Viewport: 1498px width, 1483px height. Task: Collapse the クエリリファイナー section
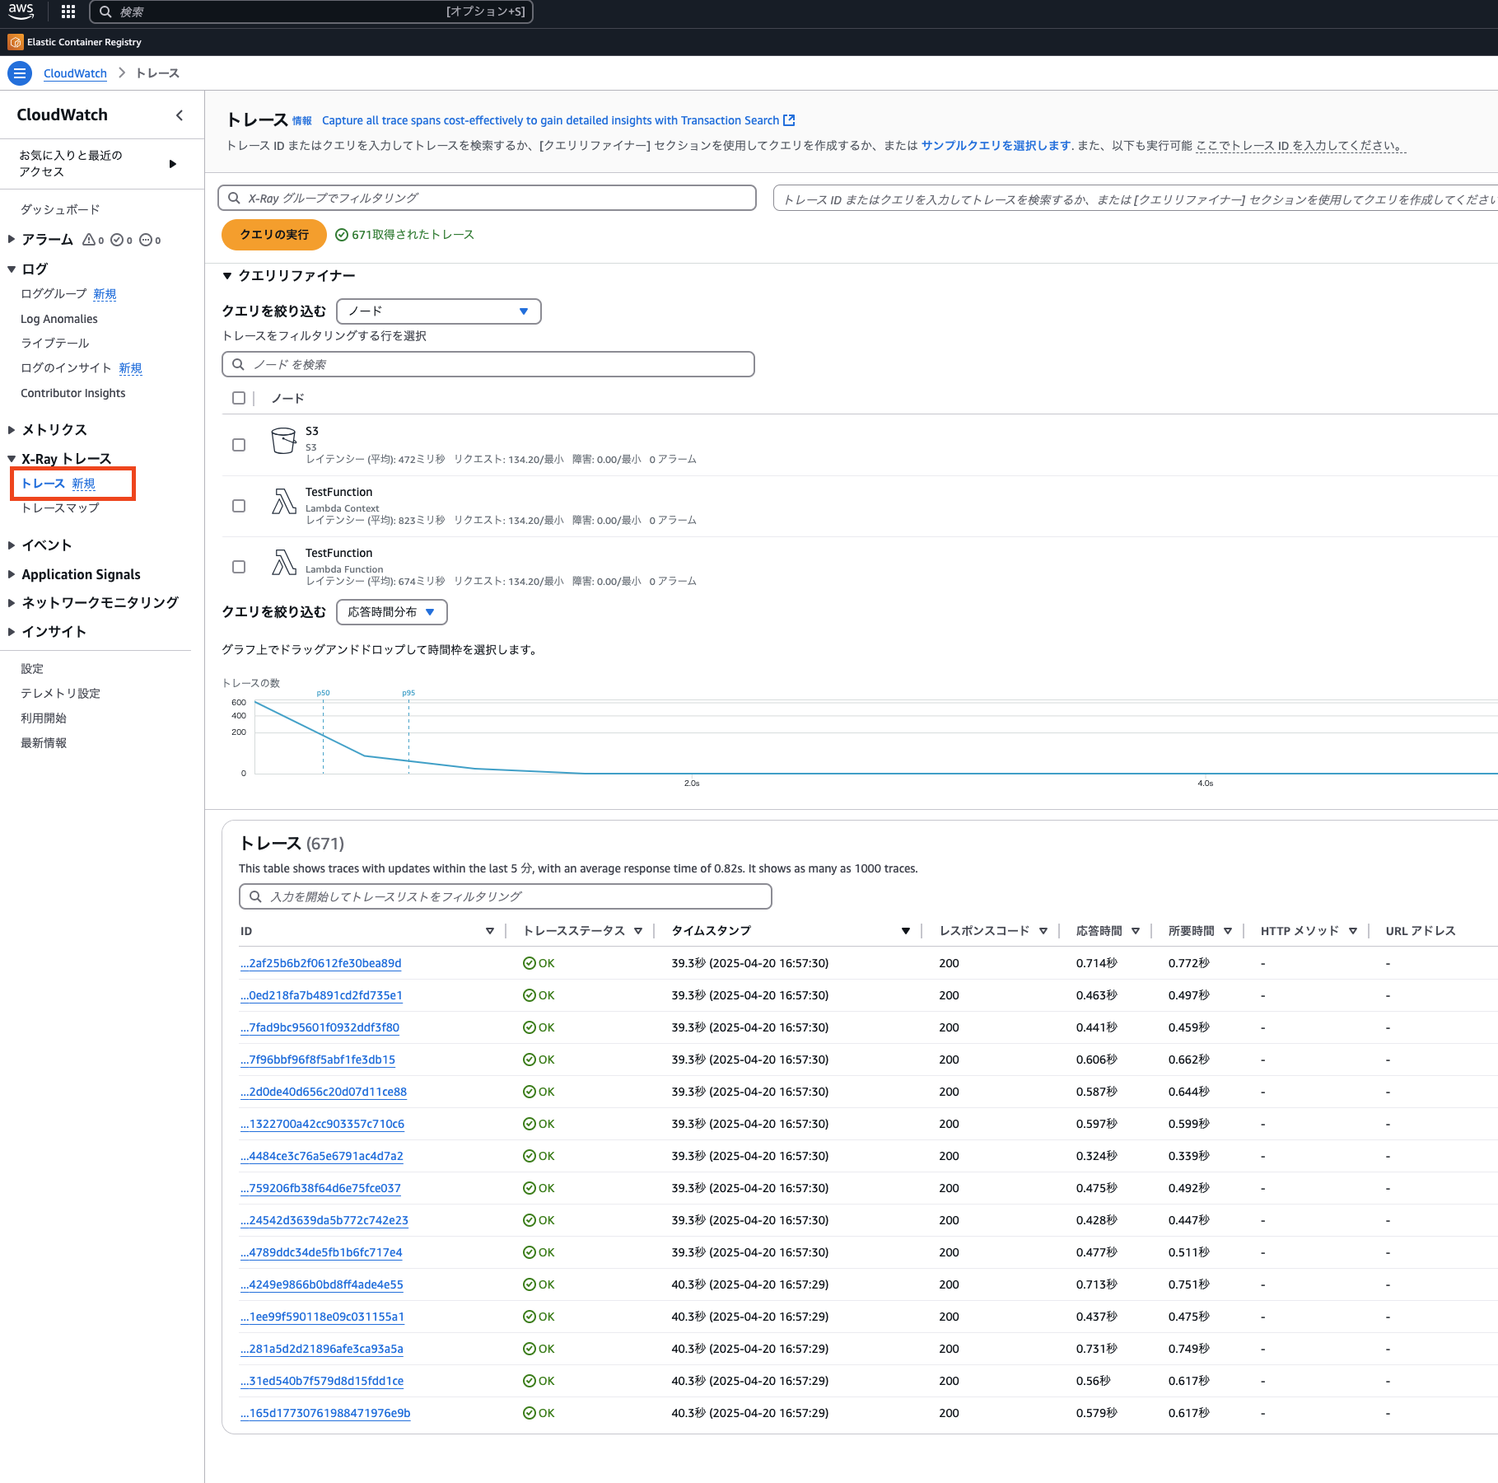click(227, 276)
